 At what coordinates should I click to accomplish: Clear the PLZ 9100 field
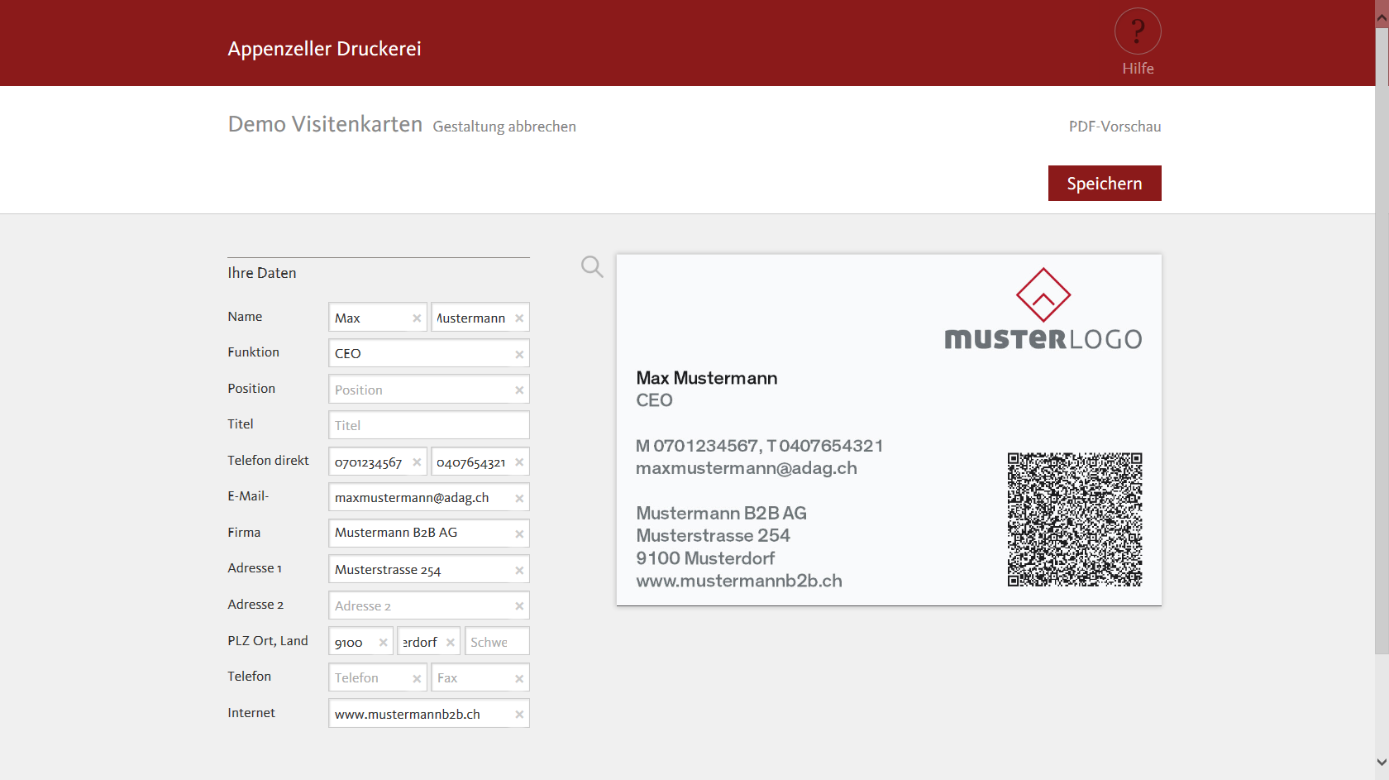point(383,643)
